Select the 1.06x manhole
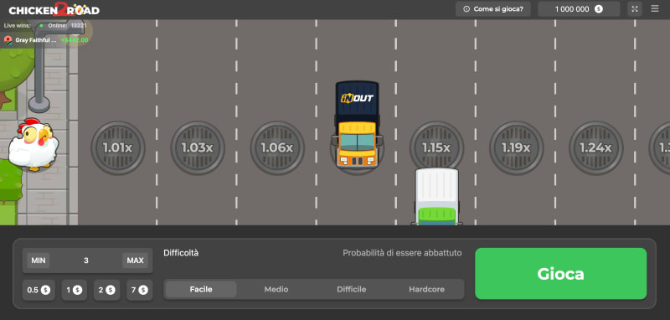The height and width of the screenshot is (320, 670). point(277,147)
